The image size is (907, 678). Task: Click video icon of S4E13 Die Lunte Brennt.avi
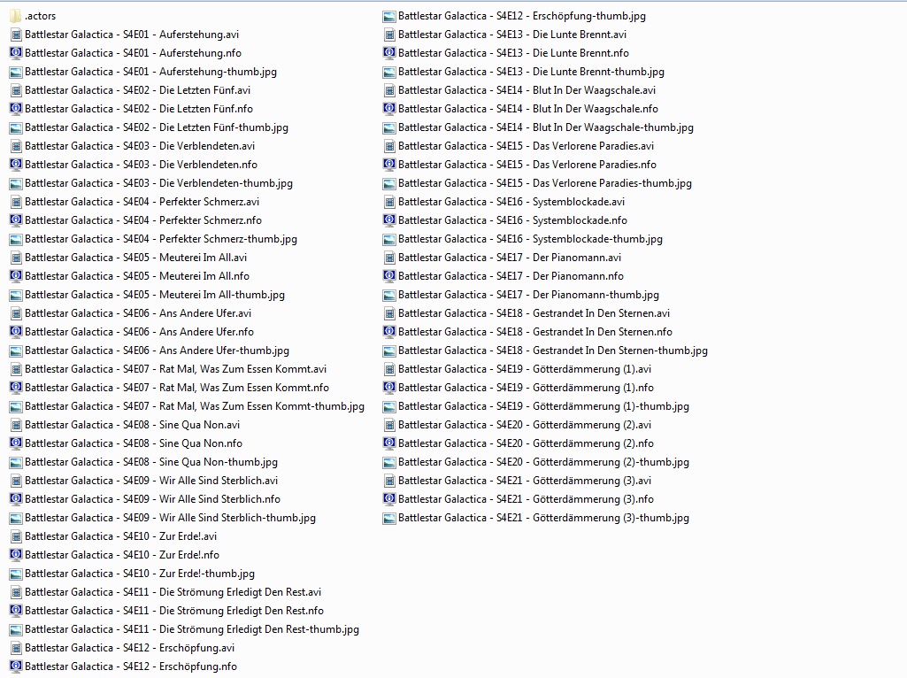(x=389, y=35)
